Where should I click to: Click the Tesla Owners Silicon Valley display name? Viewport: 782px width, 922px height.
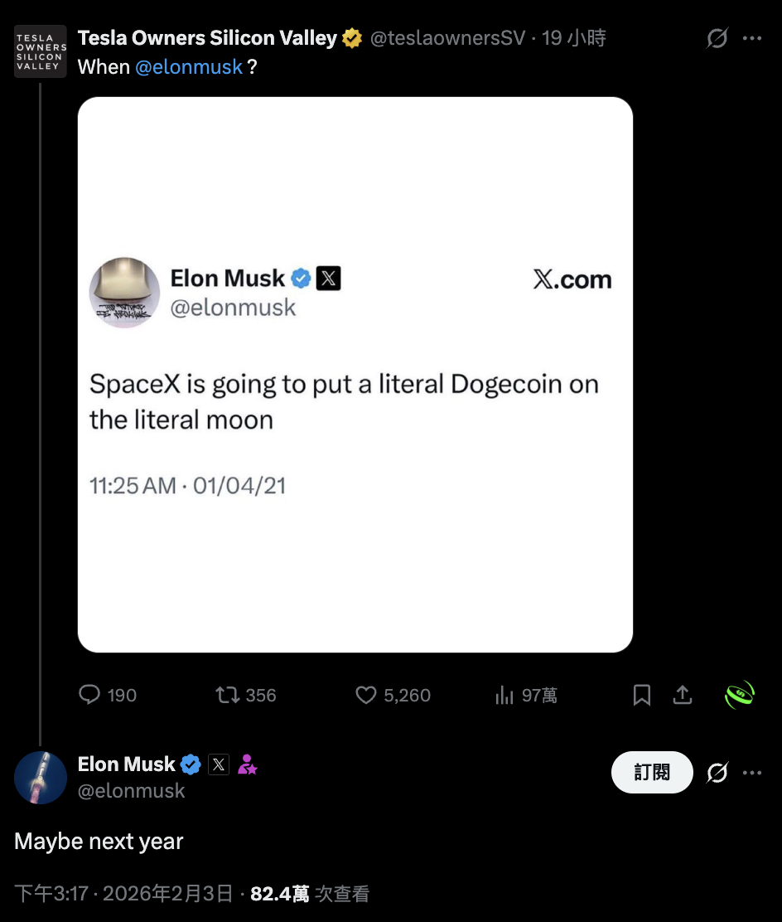tap(207, 38)
